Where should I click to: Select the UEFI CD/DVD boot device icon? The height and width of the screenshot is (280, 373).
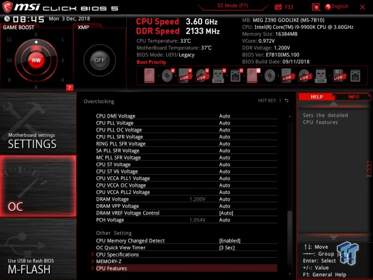(x=167, y=76)
